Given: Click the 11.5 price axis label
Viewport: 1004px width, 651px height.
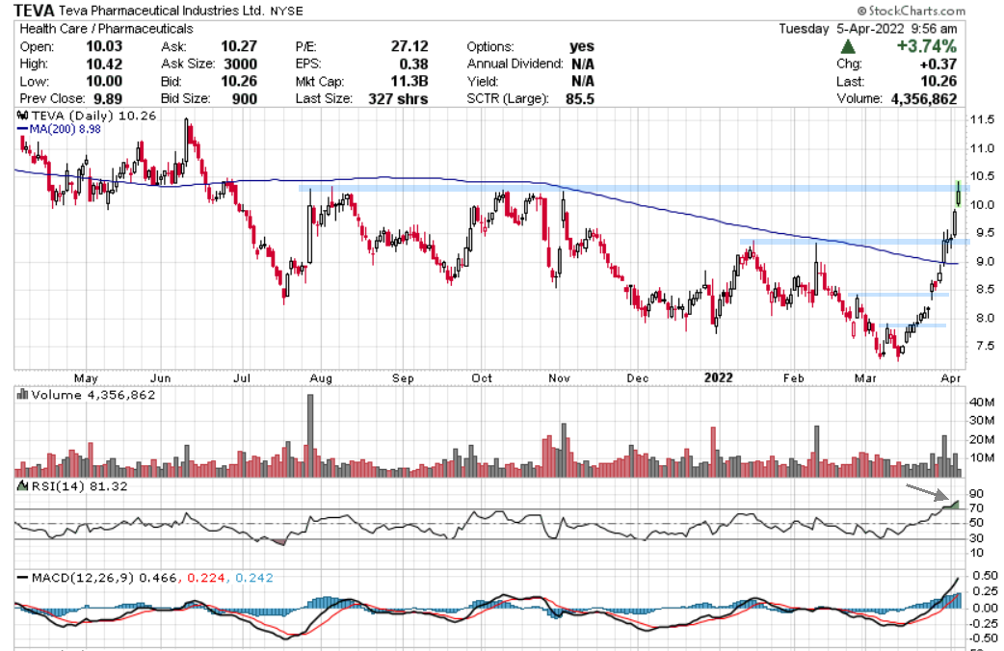Looking at the screenshot, I should pyautogui.click(x=982, y=119).
